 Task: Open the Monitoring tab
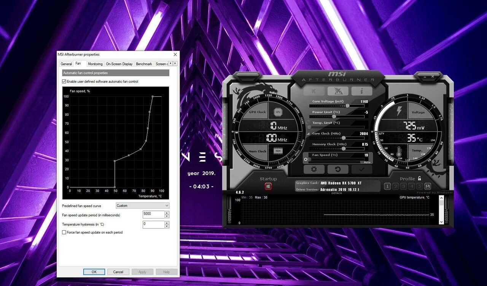[x=95, y=64]
